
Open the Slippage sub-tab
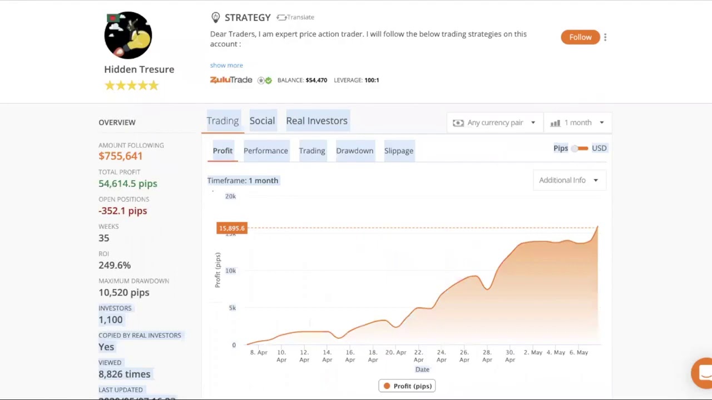tap(399, 151)
